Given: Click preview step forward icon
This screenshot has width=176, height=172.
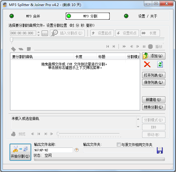Looking at the screenshot, I should (x=51, y=134).
